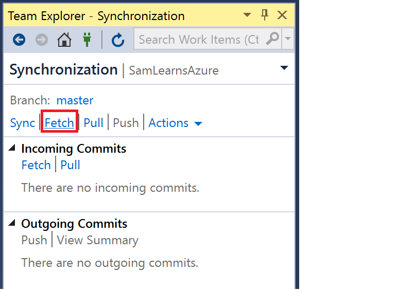This screenshot has height=290, width=396.
Task: Click the master branch link
Action: (x=75, y=100)
